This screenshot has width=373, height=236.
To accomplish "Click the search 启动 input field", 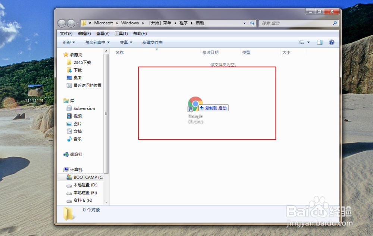I will tap(296, 23).
